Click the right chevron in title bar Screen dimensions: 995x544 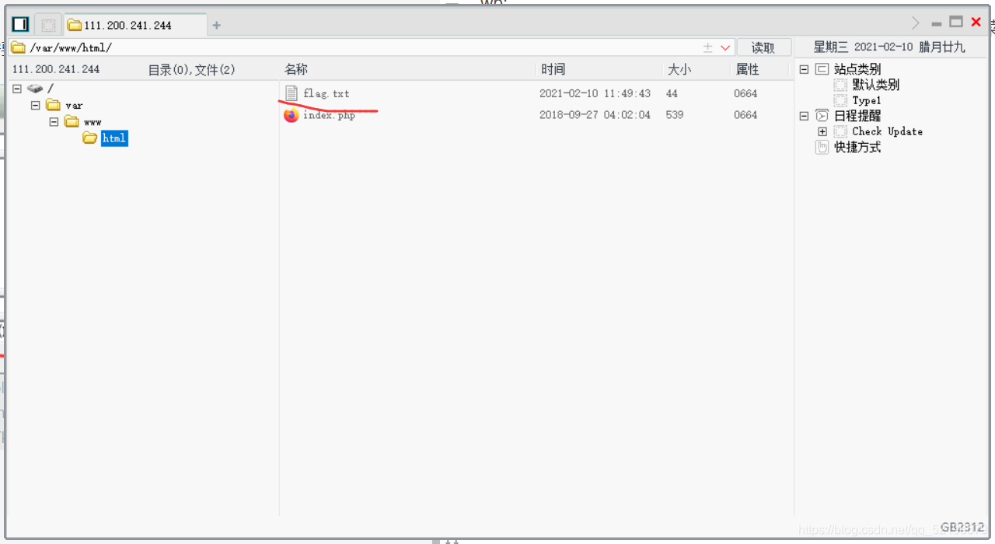[x=916, y=23]
